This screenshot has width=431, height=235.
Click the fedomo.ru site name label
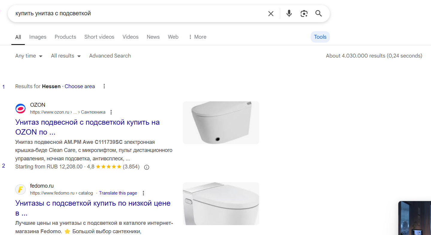[x=42, y=186]
